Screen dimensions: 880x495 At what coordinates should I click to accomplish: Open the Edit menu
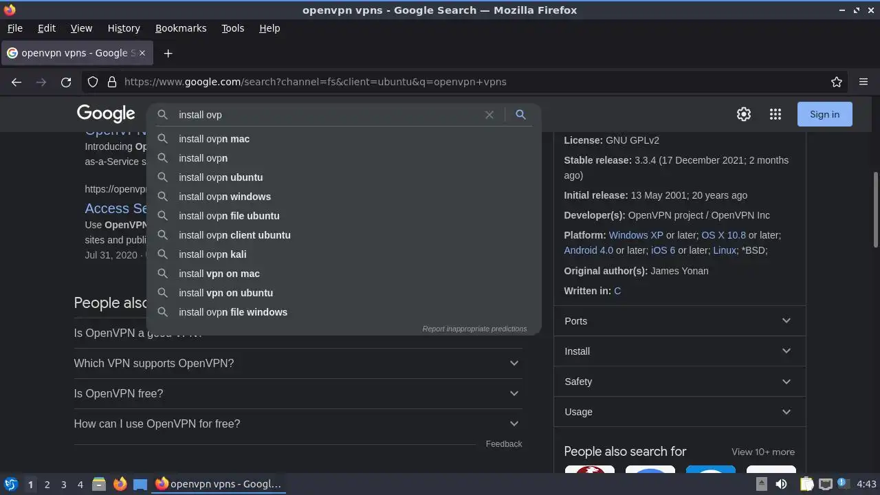pos(47,28)
